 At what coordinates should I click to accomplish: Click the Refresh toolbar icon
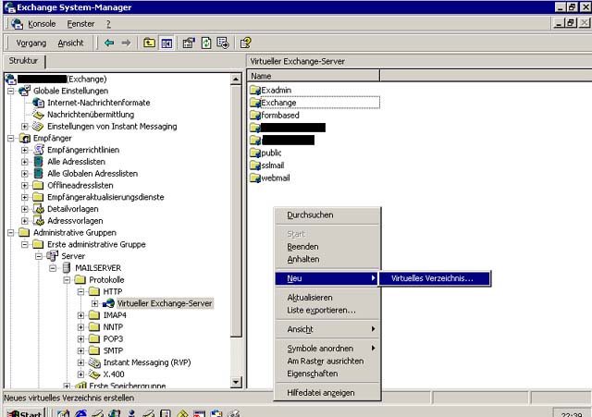206,43
